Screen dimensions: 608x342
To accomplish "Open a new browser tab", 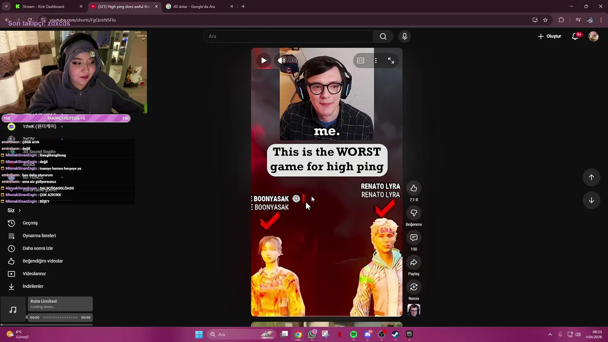I will pos(243,7).
